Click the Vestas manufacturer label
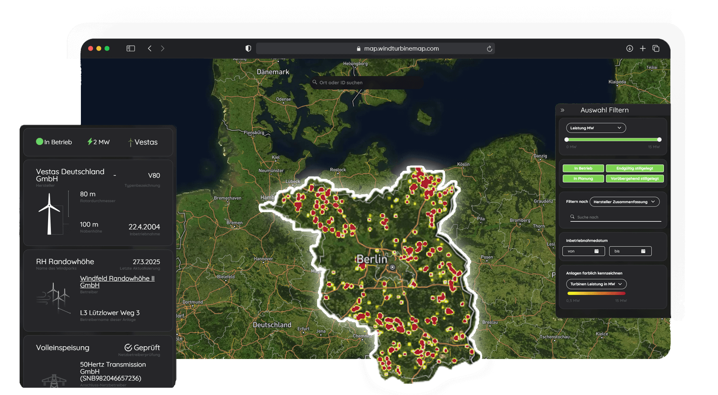The image size is (718, 395). (x=146, y=142)
